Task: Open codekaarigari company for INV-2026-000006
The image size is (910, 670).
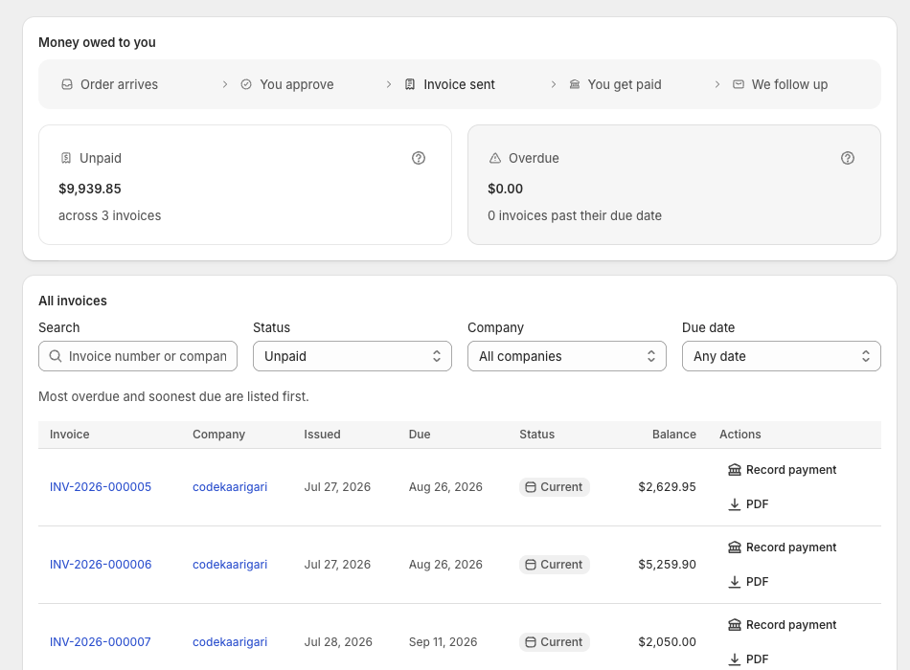Action: tap(230, 565)
